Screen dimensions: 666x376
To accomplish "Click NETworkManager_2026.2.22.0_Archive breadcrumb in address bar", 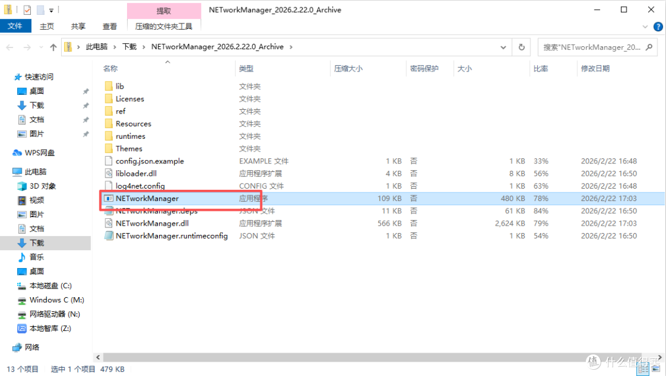I will click(x=218, y=47).
